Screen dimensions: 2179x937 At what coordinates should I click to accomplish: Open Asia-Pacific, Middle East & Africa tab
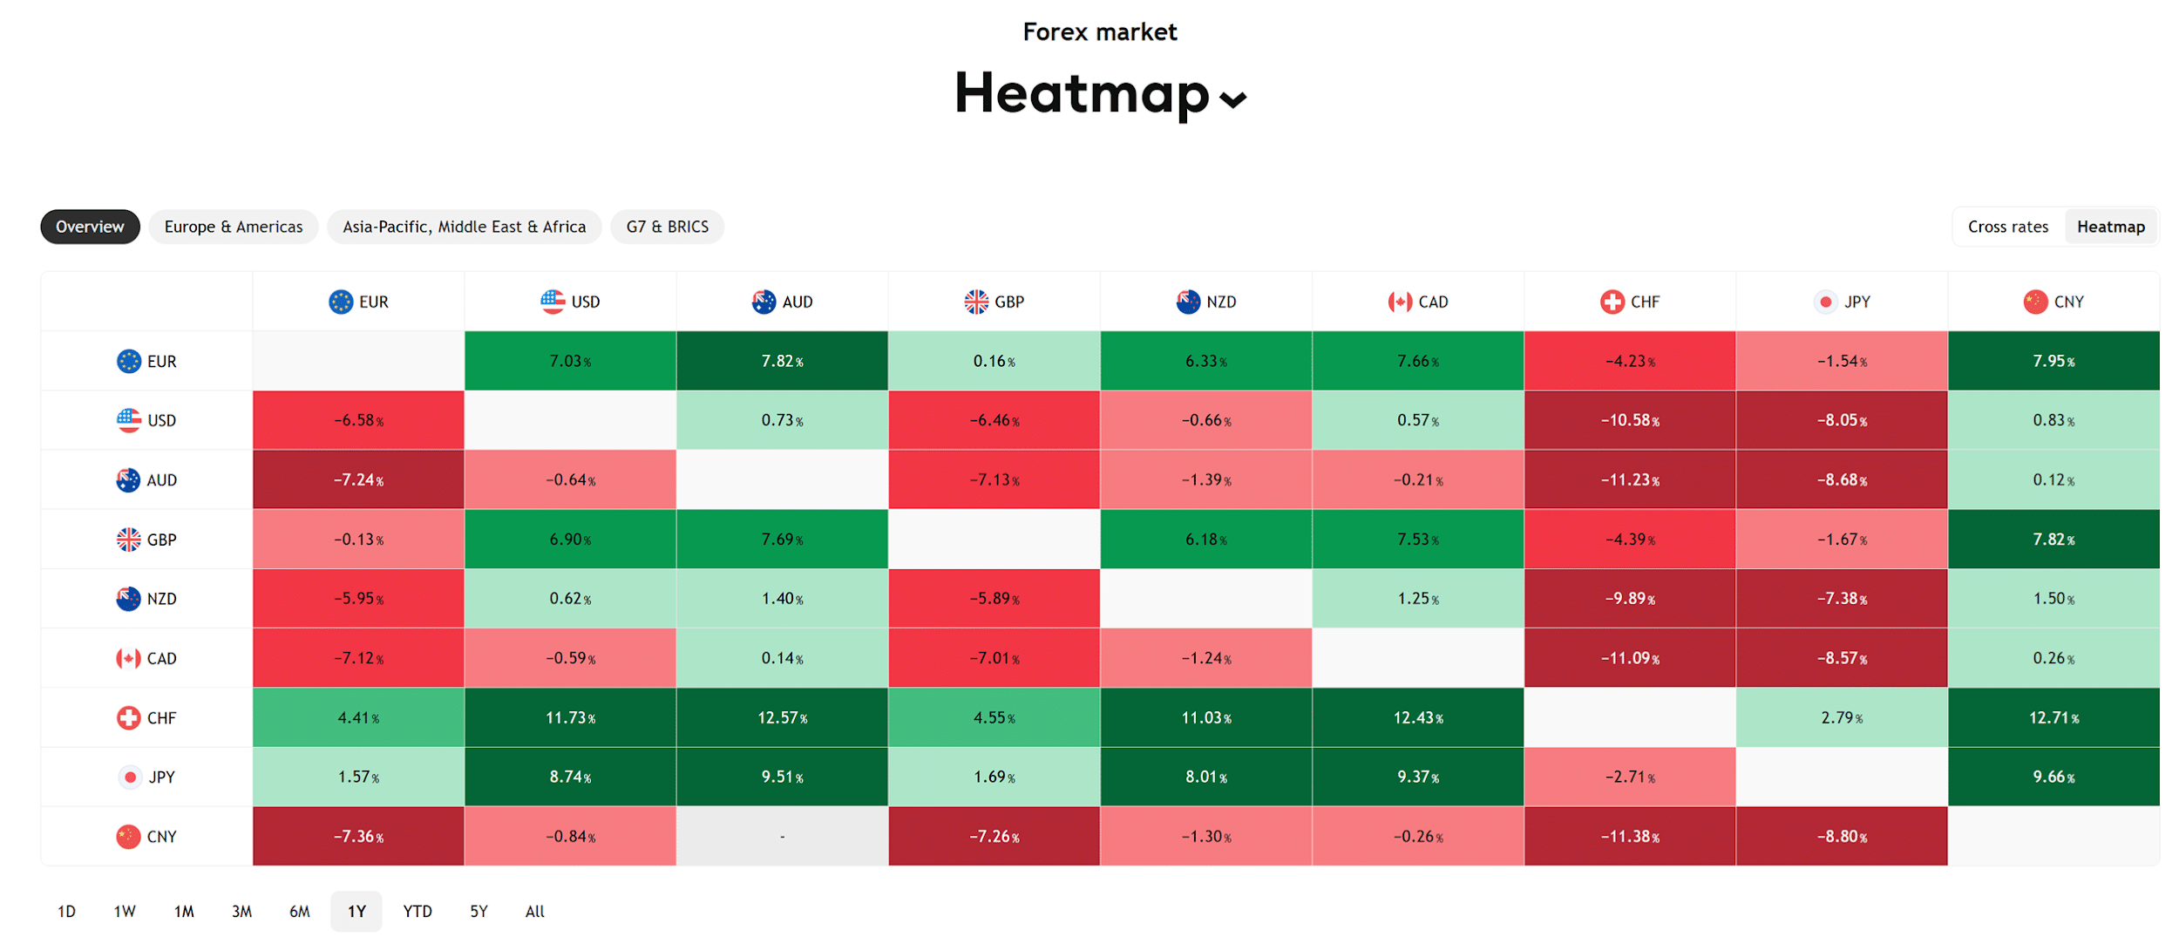coord(464,227)
